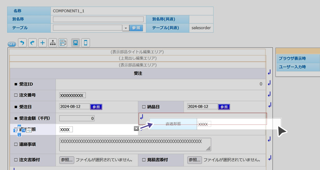Open the hierarchy tree structure icon

(53, 43)
